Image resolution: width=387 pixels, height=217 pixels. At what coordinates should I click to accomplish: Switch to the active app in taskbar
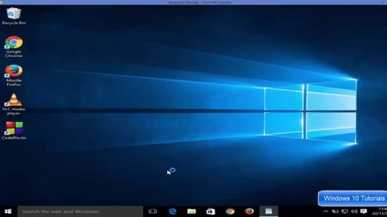[x=268, y=212]
